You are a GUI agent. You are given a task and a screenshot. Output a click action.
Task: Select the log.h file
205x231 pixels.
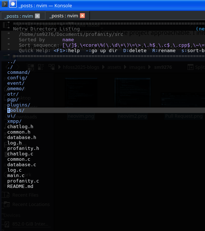point(15,143)
